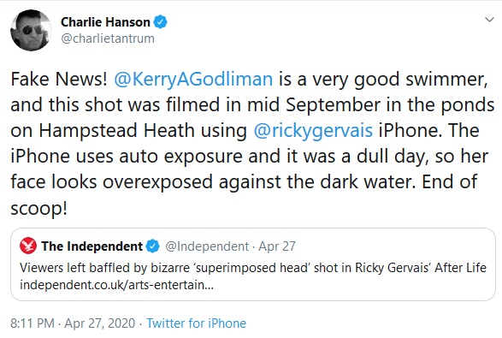This screenshot has height=338, width=502.
Task: Click the 8:11 PM · Apr 27, 2020 timestamp
Action: 73,323
